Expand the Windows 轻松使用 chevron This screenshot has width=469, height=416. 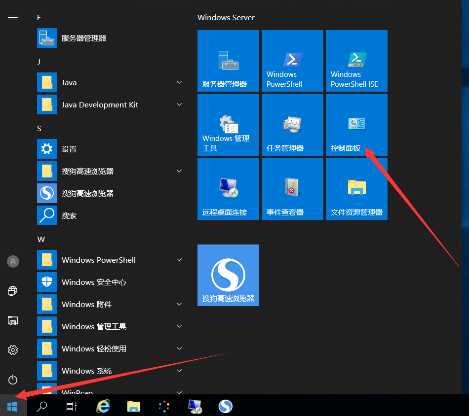tap(179, 348)
